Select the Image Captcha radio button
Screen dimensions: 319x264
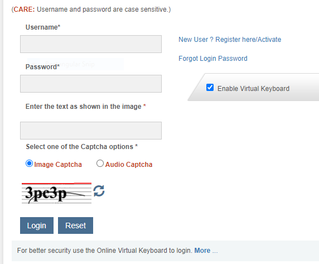tap(30, 164)
